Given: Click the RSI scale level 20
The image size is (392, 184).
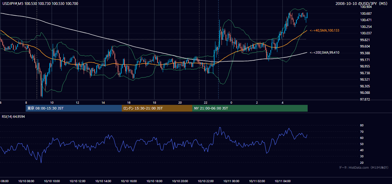Looking at the screenshot, I should tap(362, 163).
